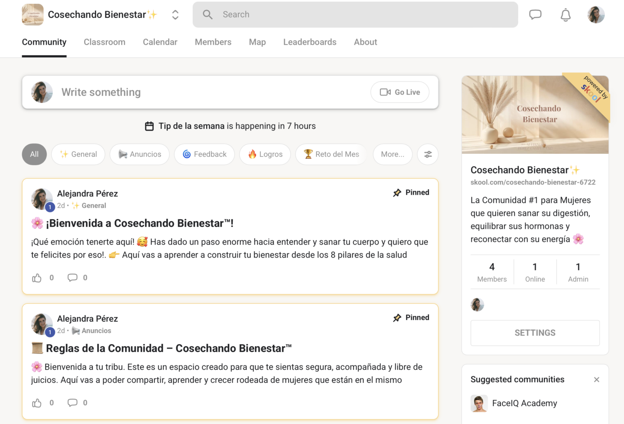This screenshot has height=424, width=624.
Task: Filter posts by Anuncios category
Action: (x=140, y=154)
